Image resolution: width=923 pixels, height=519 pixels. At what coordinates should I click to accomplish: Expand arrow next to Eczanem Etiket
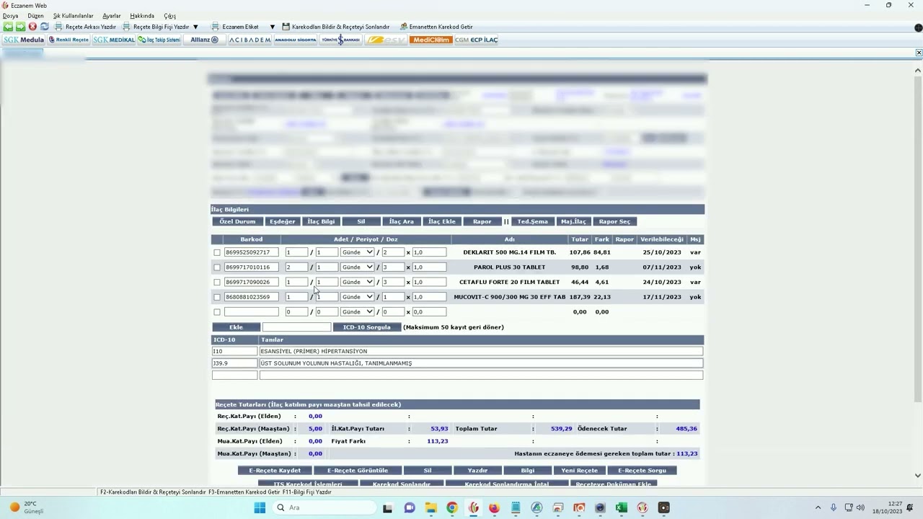tap(272, 27)
